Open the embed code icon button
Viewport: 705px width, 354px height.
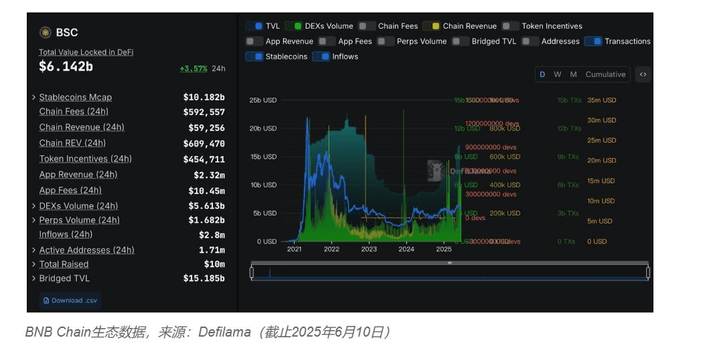[x=643, y=74]
